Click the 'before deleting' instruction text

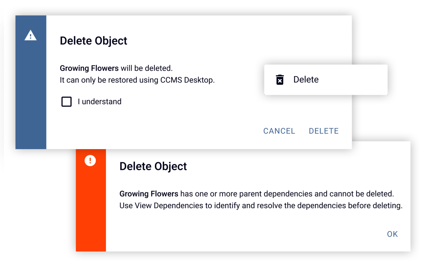tap(375, 205)
